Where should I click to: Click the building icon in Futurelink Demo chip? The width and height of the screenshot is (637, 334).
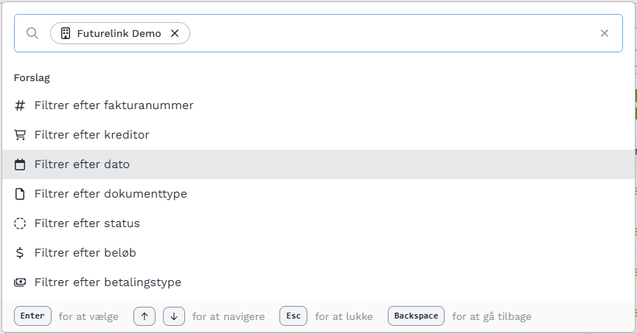coord(66,33)
